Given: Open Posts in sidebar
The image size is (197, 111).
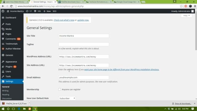Looking at the screenshot, I should tap(8, 24).
